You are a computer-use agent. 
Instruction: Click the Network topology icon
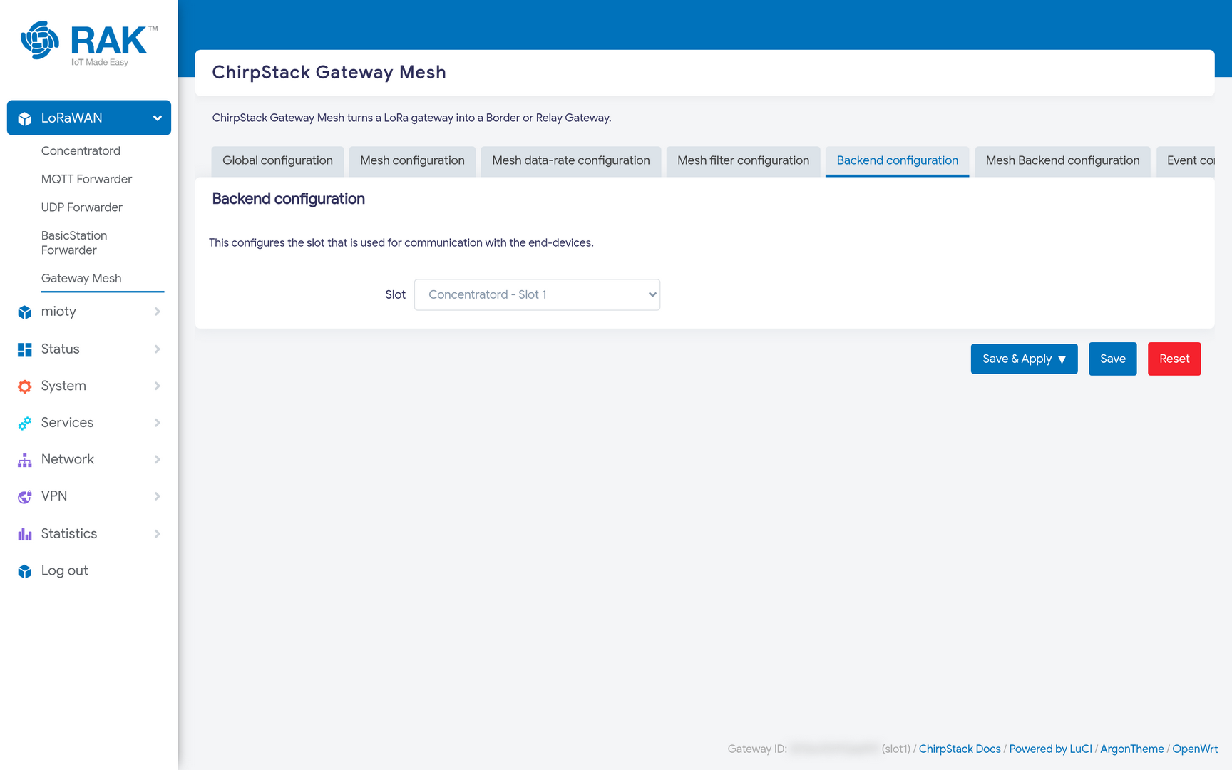(25, 460)
